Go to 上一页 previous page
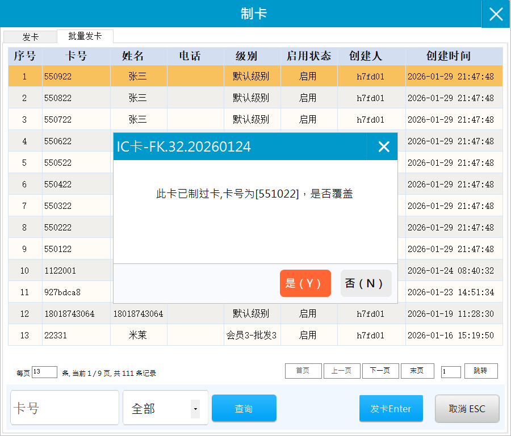511x436 pixels. [x=341, y=371]
